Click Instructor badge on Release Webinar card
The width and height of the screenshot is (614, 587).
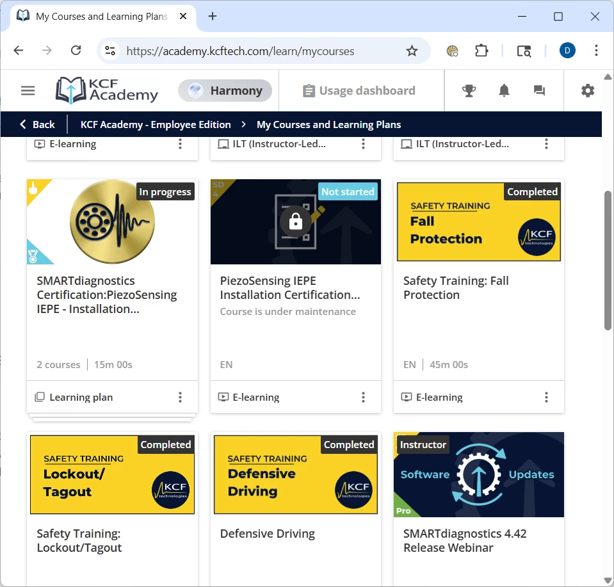[x=423, y=444]
